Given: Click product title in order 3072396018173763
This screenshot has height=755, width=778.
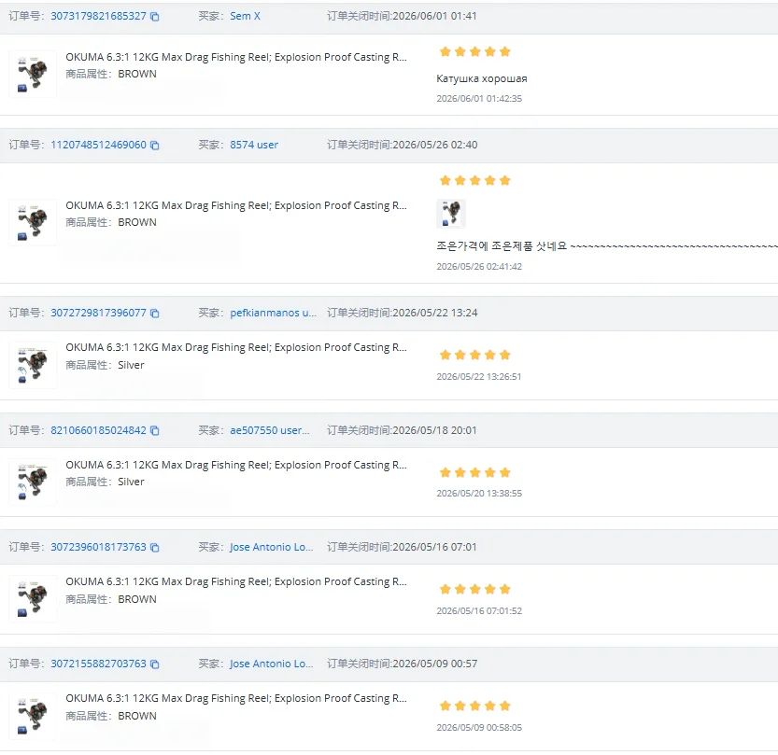Looking at the screenshot, I should tap(236, 581).
